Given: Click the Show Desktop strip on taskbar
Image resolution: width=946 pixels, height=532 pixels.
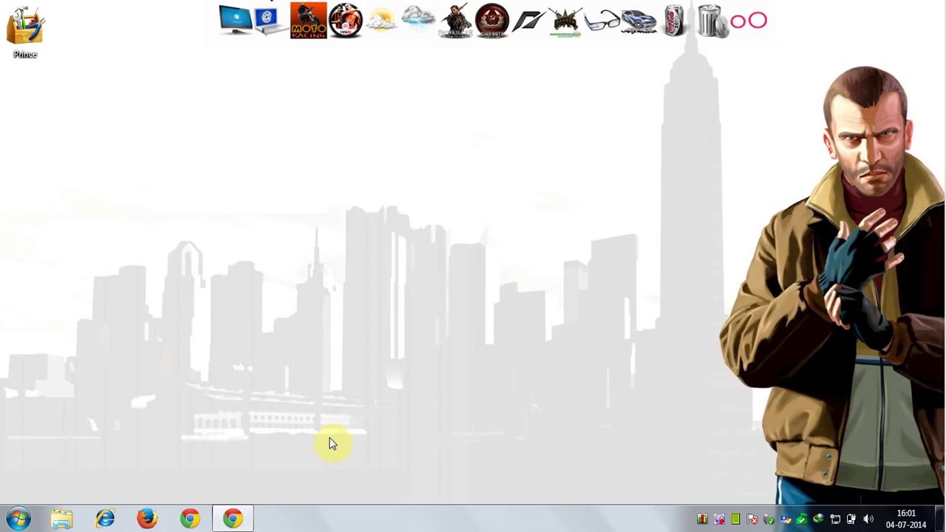Looking at the screenshot, I should tap(940, 519).
